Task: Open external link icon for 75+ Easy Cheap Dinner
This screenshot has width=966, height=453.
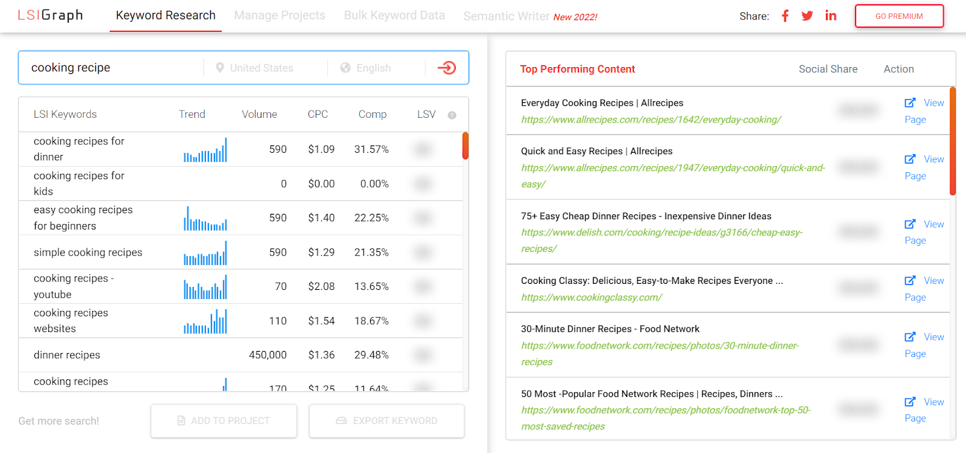Action: click(910, 224)
